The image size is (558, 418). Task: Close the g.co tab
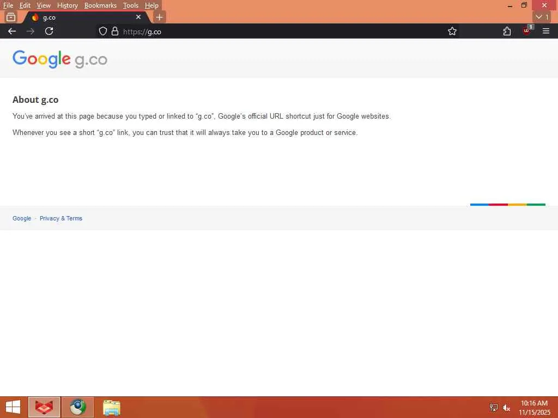click(x=138, y=17)
